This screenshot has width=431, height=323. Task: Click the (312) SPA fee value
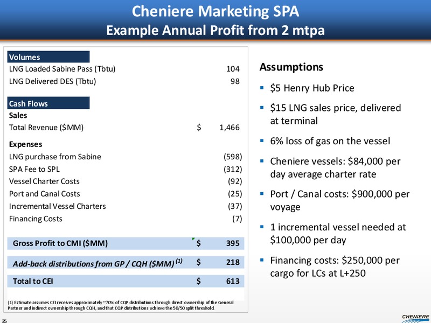click(233, 169)
